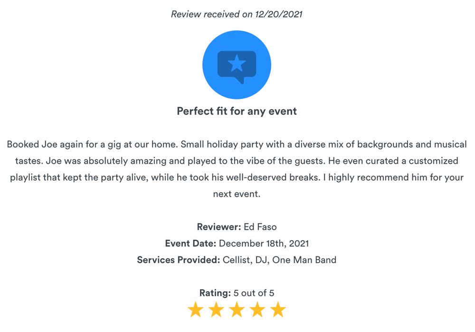The width and height of the screenshot is (475, 332).
Task: Click the third gold rating star
Action: (x=237, y=310)
